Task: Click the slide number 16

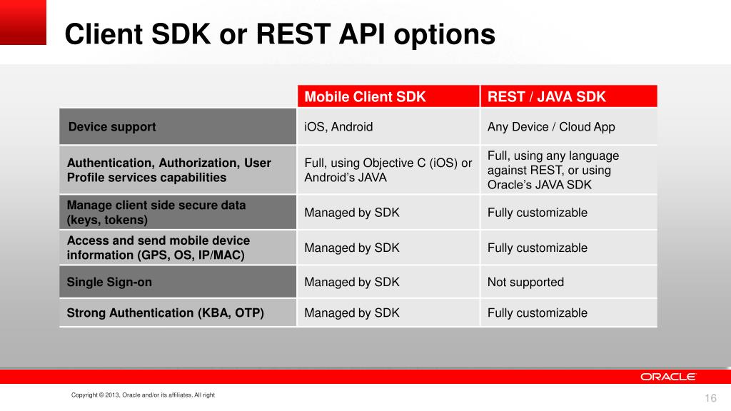Action: coord(710,398)
